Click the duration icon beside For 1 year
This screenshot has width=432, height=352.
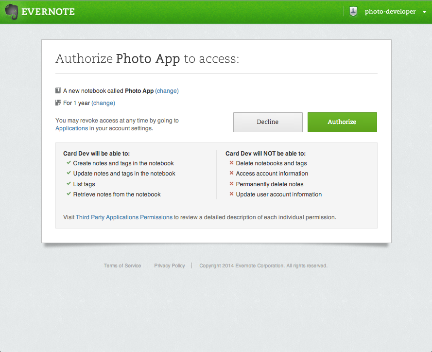point(58,103)
